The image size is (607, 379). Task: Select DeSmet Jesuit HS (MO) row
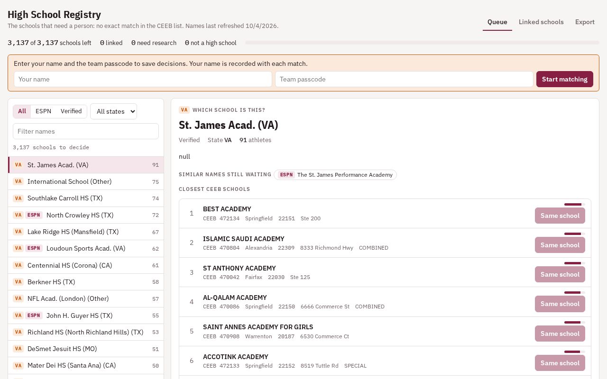pyautogui.click(x=86, y=349)
